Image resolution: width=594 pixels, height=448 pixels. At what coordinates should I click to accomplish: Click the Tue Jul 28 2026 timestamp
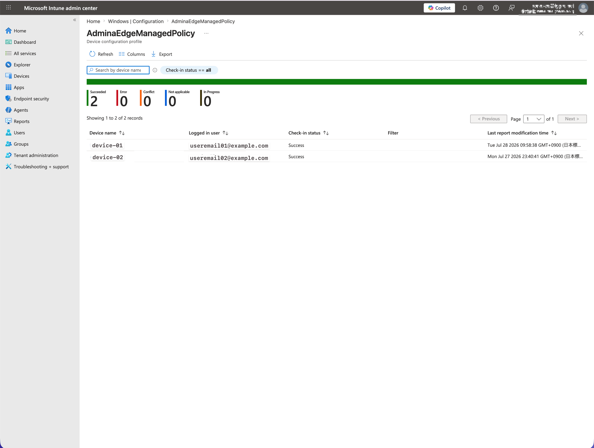coord(534,145)
